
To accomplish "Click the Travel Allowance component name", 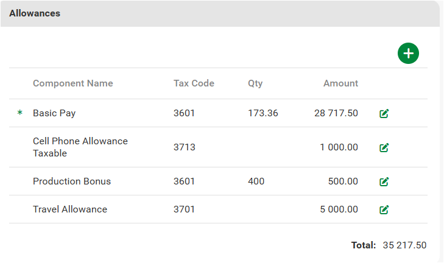I will coord(70,209).
